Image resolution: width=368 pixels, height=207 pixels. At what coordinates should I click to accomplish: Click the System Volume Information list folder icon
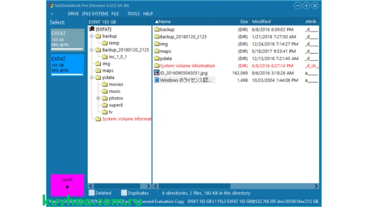pos(157,66)
